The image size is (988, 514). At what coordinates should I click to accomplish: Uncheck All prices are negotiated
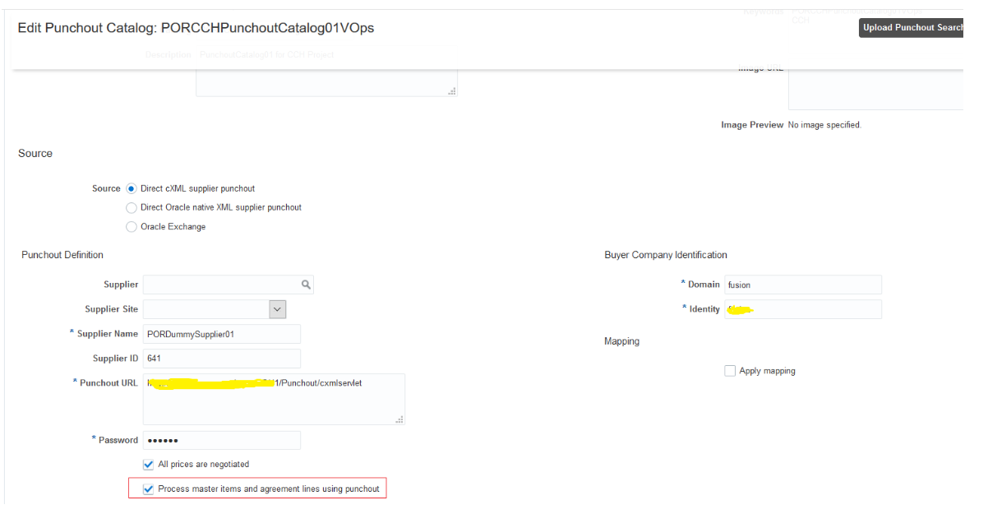pos(149,465)
